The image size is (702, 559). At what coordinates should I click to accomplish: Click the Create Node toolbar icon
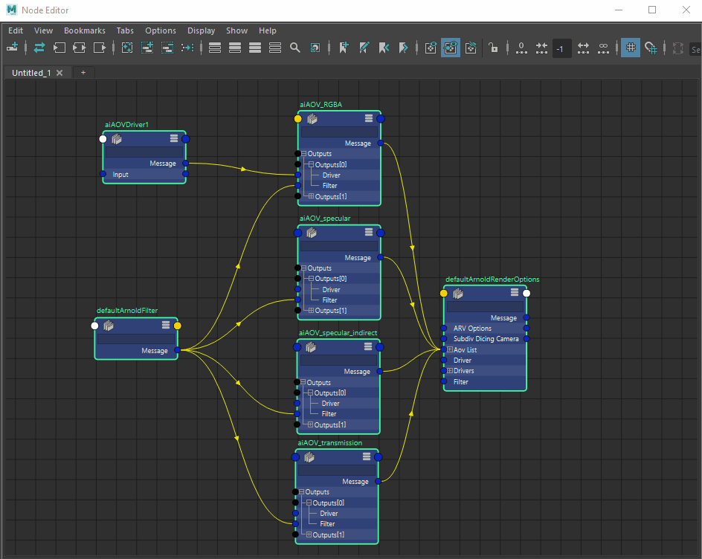coord(12,48)
